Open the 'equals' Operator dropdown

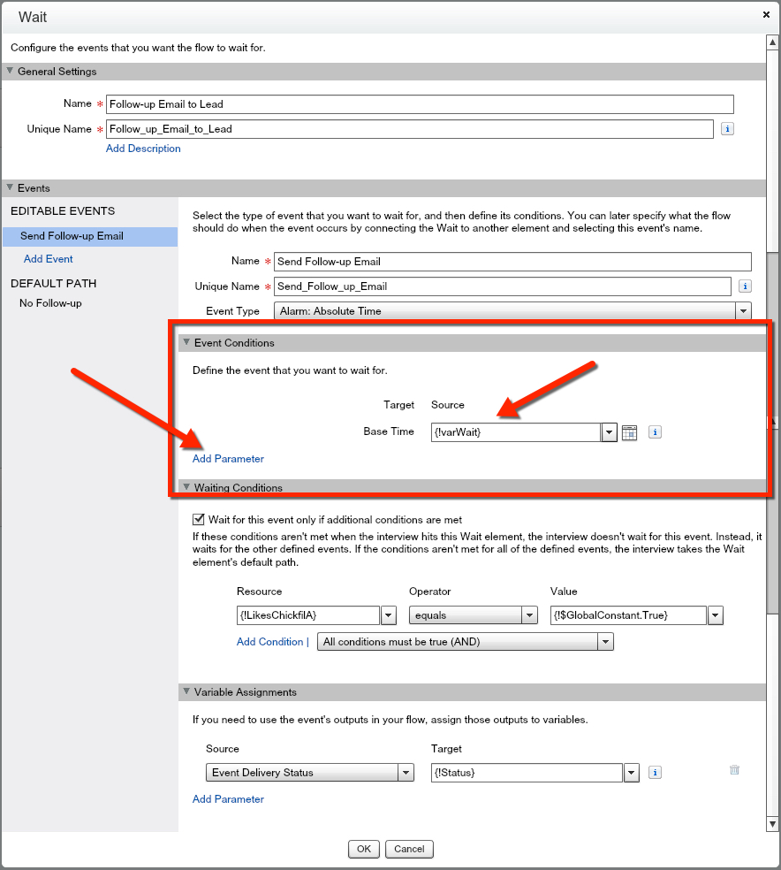tap(529, 615)
